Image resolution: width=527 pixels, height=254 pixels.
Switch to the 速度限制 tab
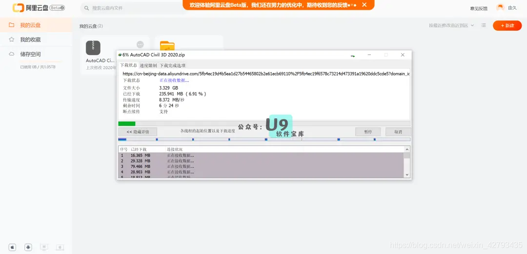(148, 65)
